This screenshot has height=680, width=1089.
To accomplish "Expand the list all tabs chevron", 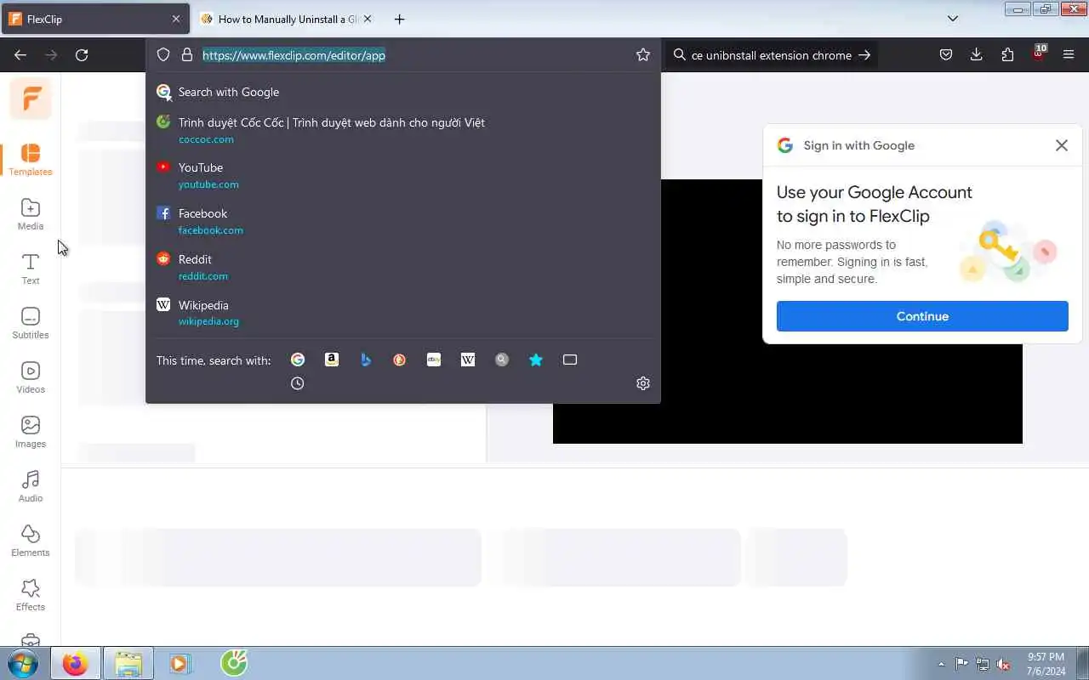I will [953, 19].
